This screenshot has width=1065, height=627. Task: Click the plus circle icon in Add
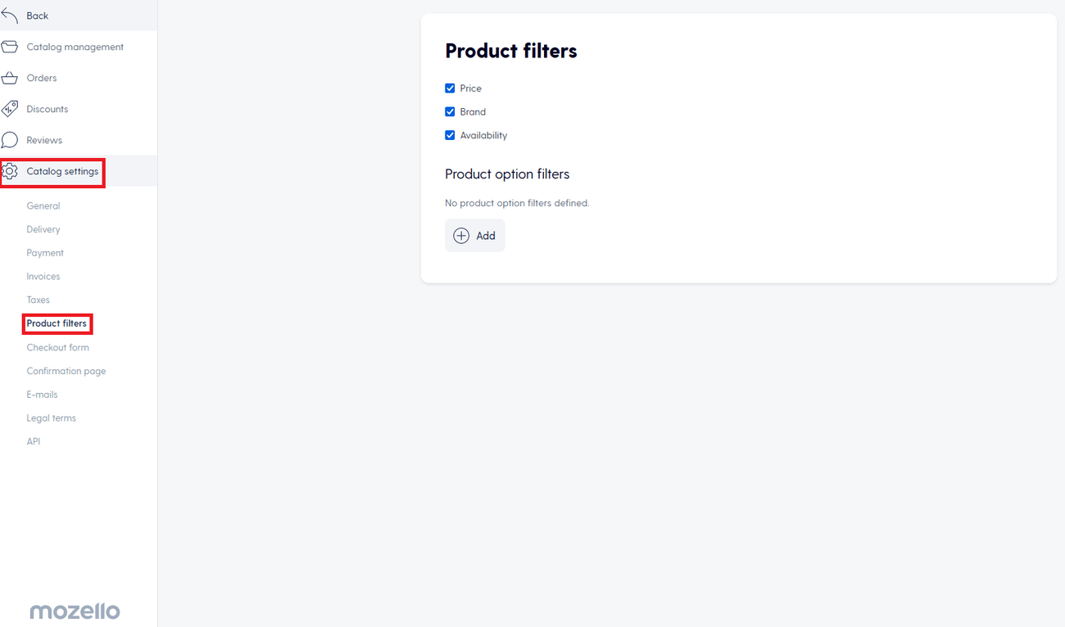[x=461, y=236]
